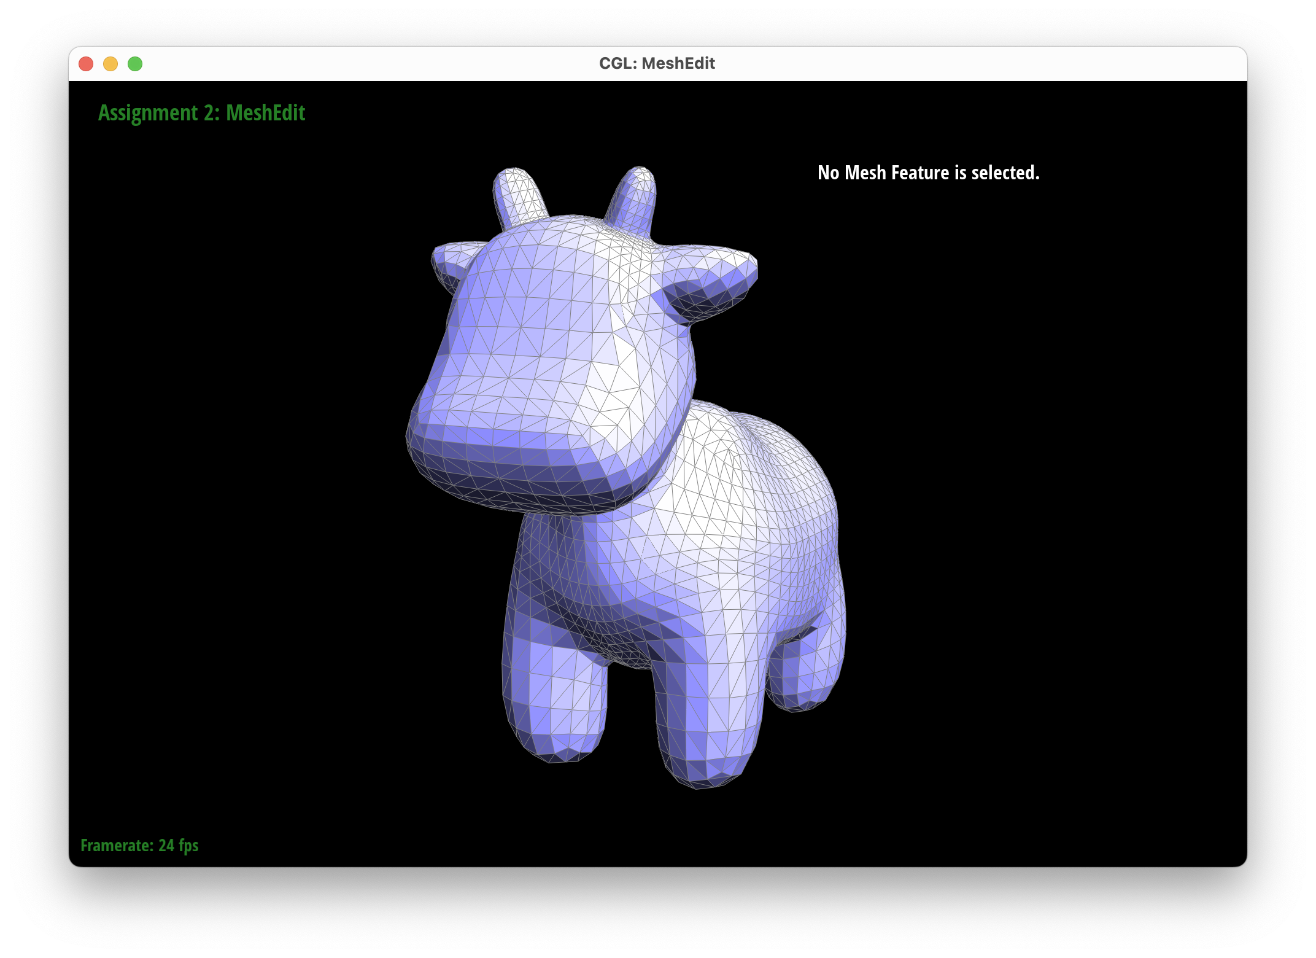Click the yellow minimize window button

coord(110,64)
